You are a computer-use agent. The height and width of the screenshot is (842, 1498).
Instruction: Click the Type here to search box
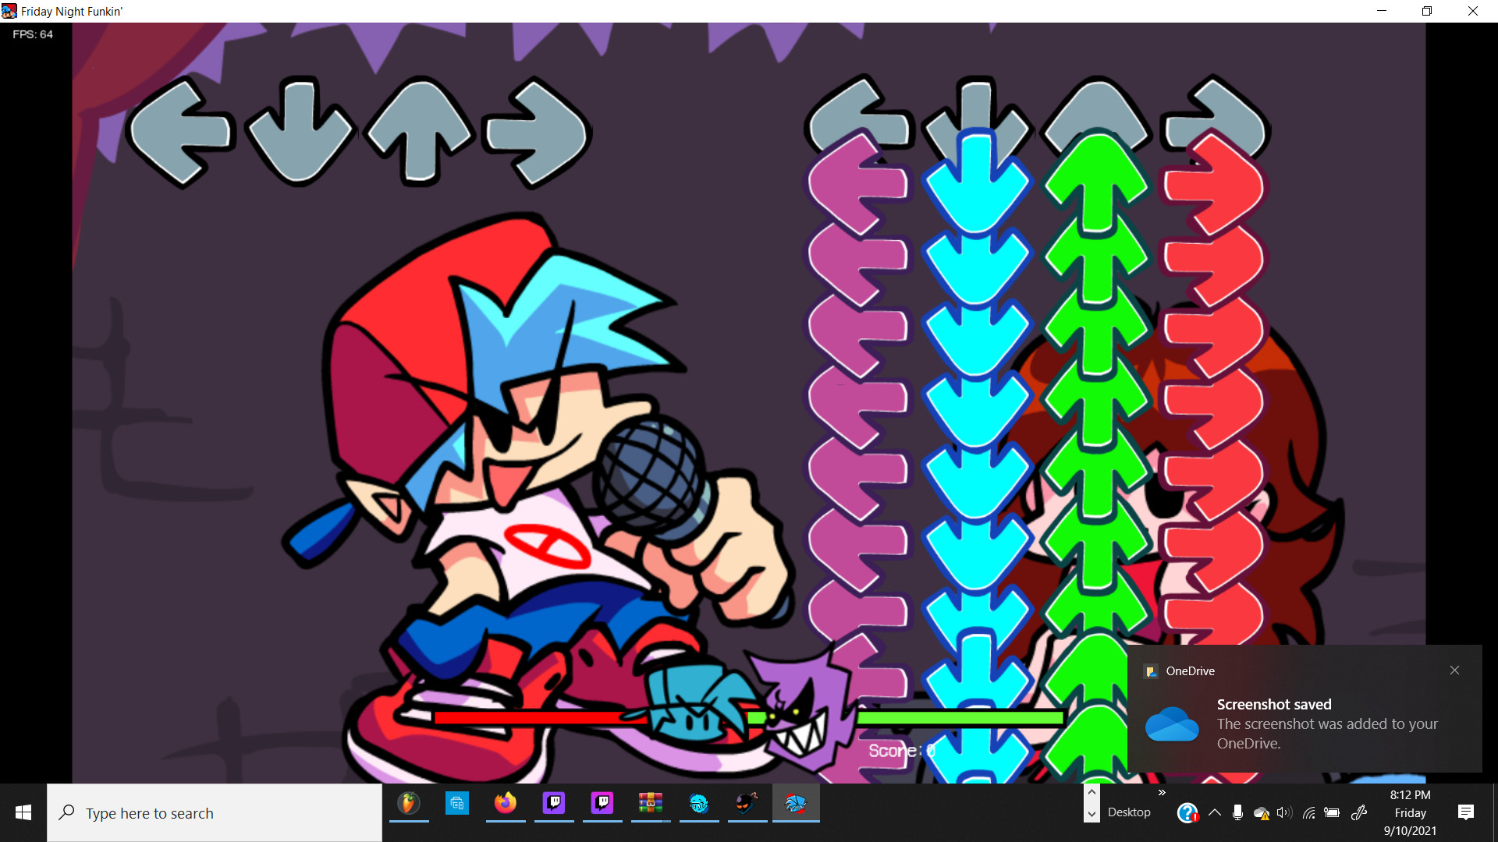click(215, 813)
